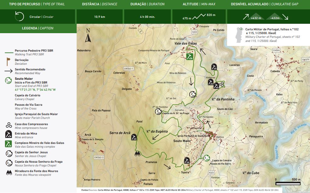
Task: Select mine entrance marker near Tojeira
Action: 187,160
